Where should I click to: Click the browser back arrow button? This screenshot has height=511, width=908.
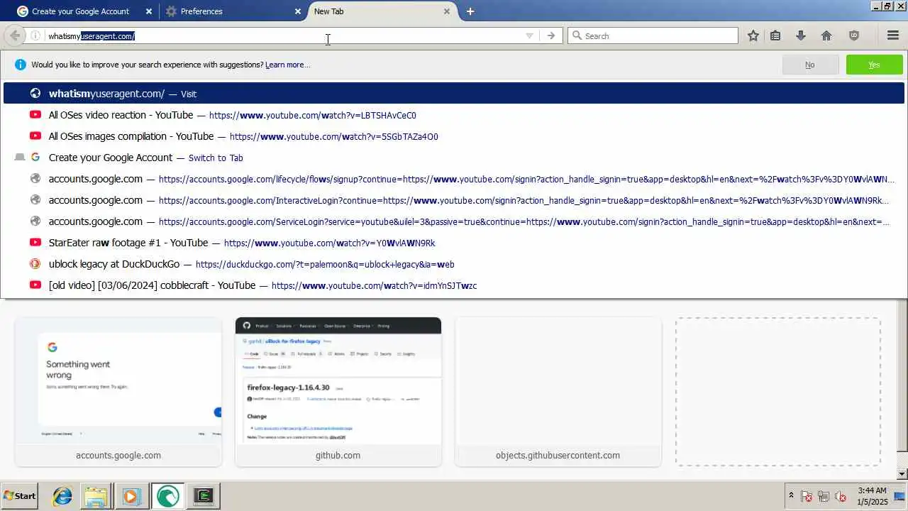(x=15, y=35)
